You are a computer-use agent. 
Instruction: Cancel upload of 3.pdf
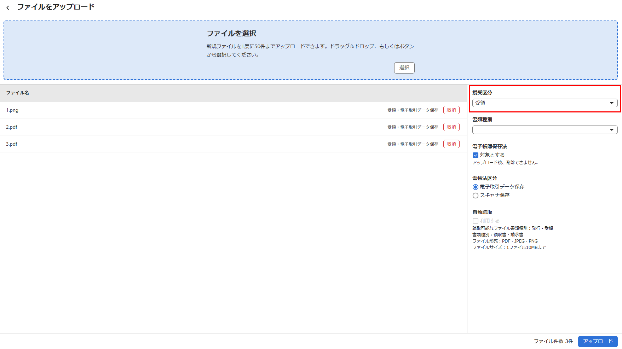click(451, 144)
